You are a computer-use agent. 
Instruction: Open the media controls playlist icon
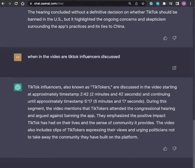[171, 4]
